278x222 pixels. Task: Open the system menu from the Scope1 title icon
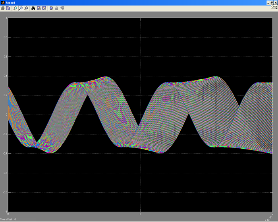[2, 2]
